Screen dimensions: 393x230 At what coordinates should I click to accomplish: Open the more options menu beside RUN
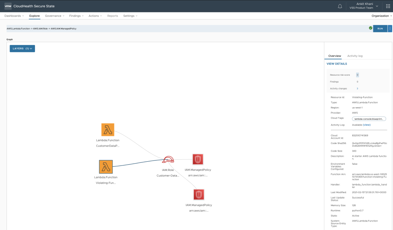click(390, 28)
